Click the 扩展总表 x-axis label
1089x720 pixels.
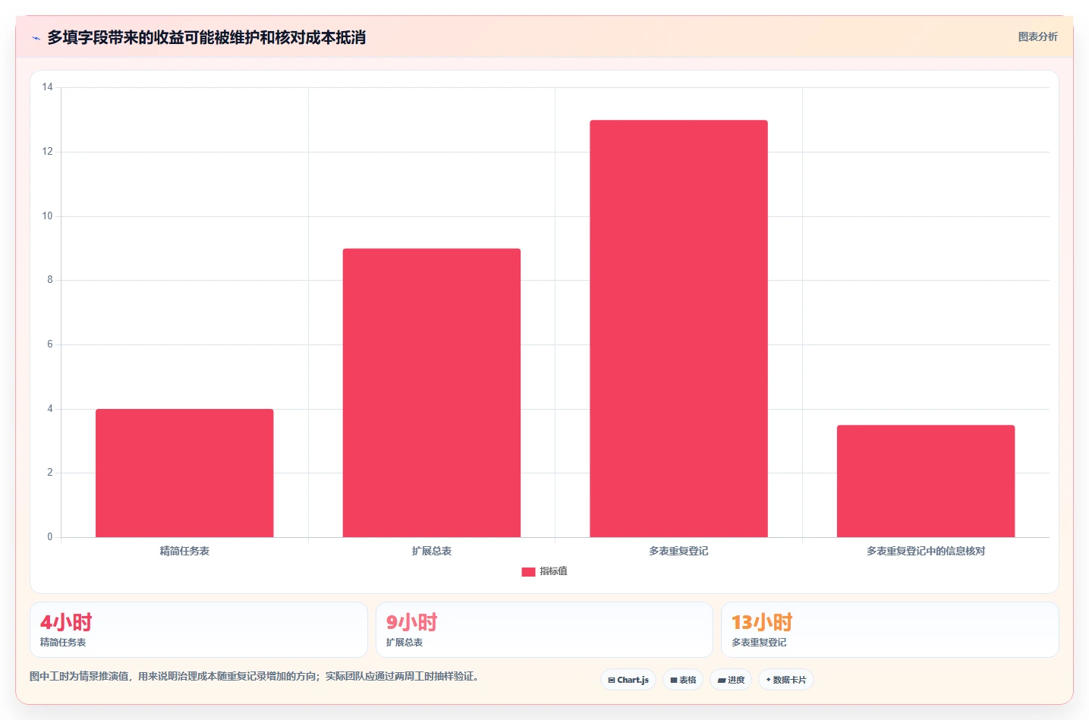[432, 551]
